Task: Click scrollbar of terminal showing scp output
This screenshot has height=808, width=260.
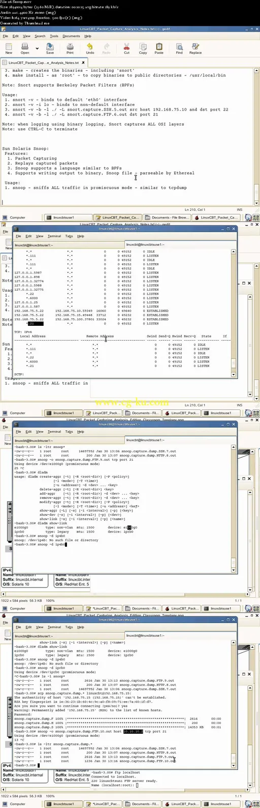Action: 234,704
